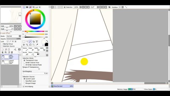Hide Layer4 via its eye icon

(x=3, y=61)
